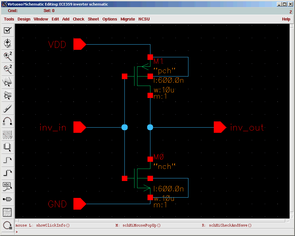The width and height of the screenshot is (295, 236).
Task: Select the wide Wire tool icon
Action: [7, 173]
